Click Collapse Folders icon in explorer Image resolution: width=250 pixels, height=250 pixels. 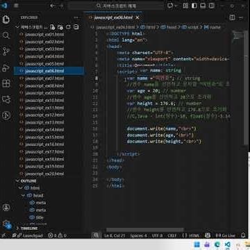pos(76,27)
